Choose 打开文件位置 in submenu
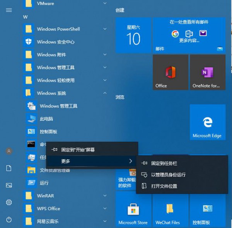232x228 pixels. click(182, 186)
